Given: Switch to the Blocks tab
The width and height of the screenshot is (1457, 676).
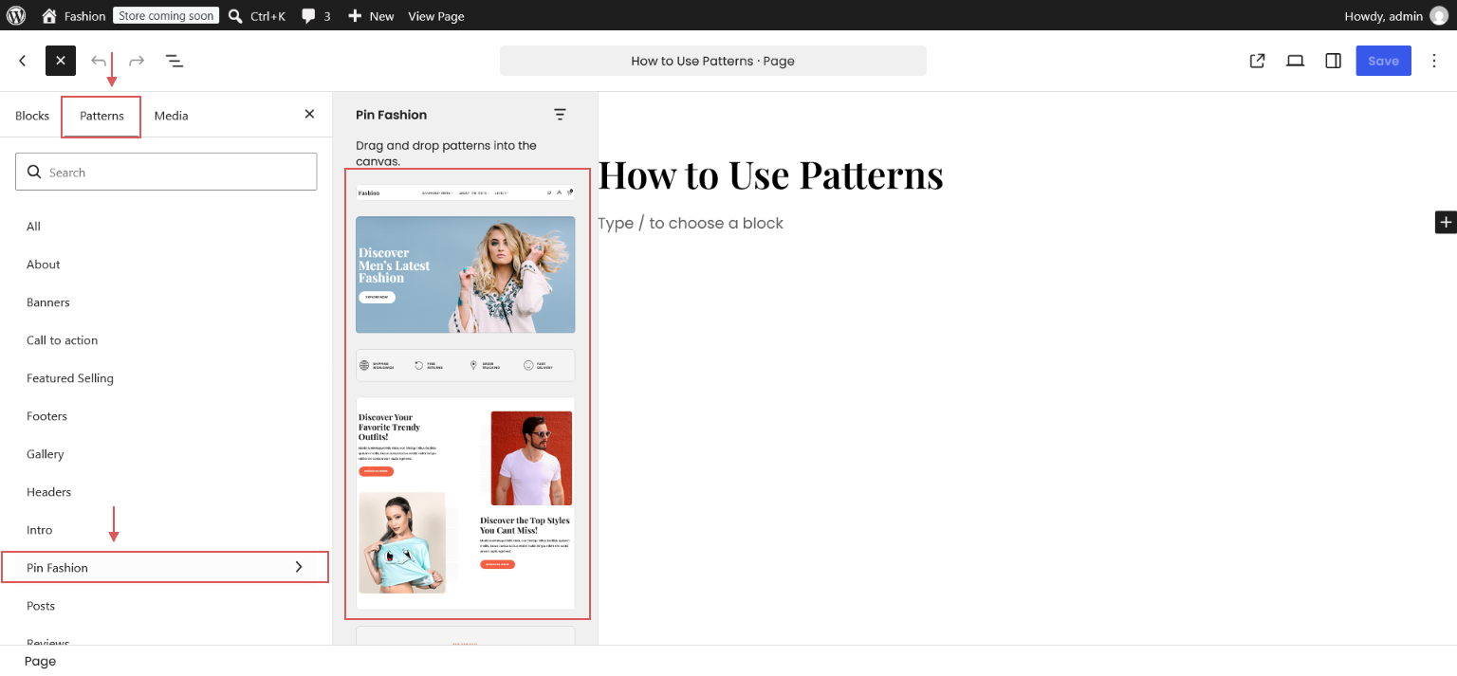Looking at the screenshot, I should pos(32,116).
